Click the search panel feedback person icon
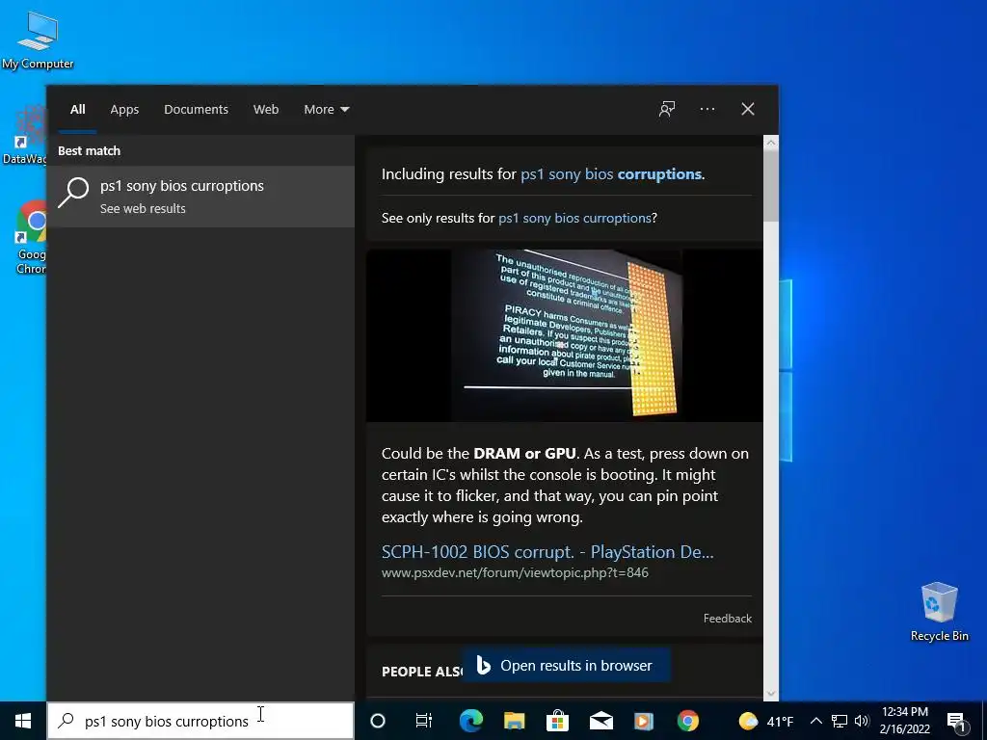987x740 pixels. 667,109
